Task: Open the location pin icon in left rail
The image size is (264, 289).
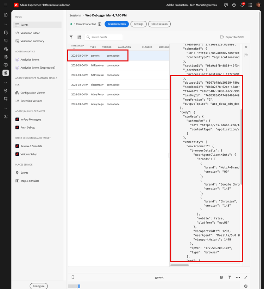Action: click(x=6, y=90)
